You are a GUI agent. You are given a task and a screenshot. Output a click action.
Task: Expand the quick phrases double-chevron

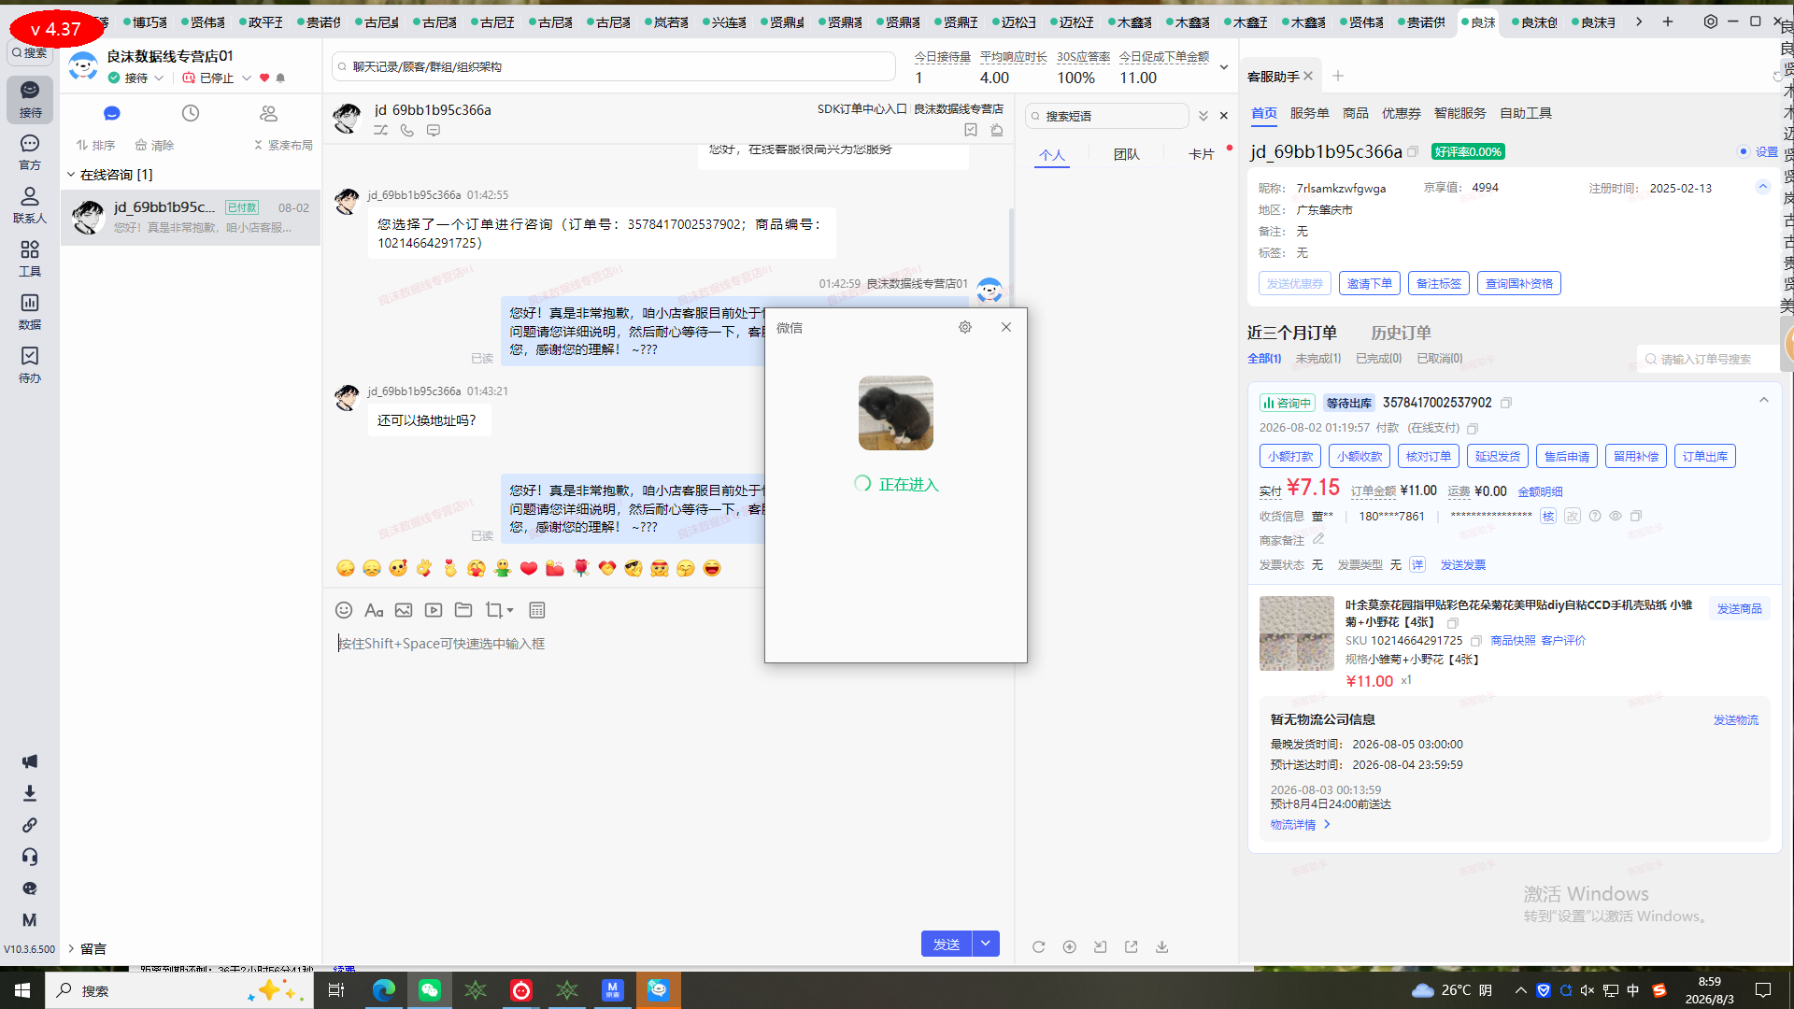point(1203,116)
